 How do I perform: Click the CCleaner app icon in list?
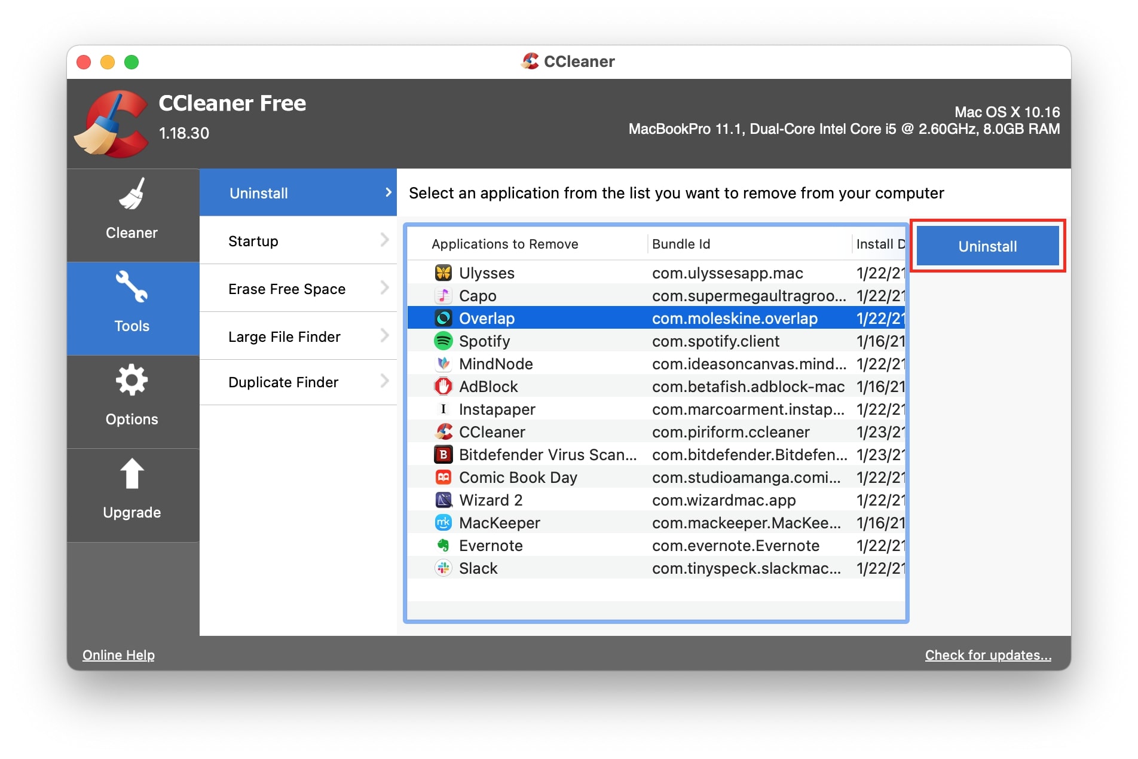443,432
